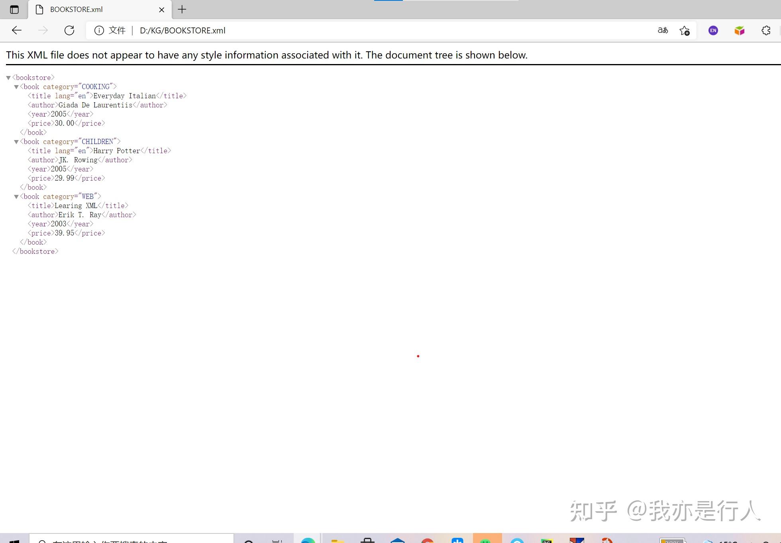The image size is (781, 543).
Task: Add this page to favorites
Action: pos(685,30)
